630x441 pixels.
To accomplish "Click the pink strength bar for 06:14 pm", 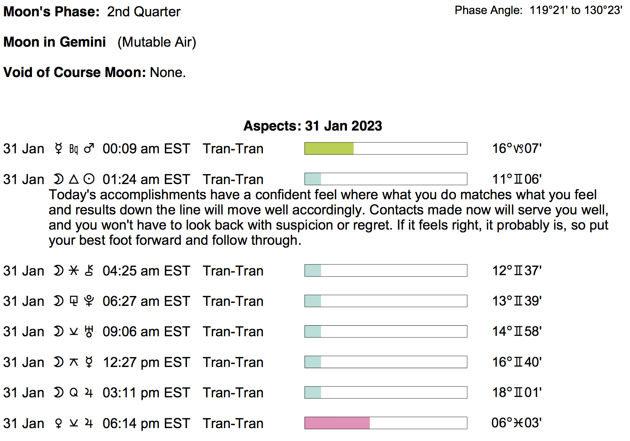I will [x=337, y=423].
